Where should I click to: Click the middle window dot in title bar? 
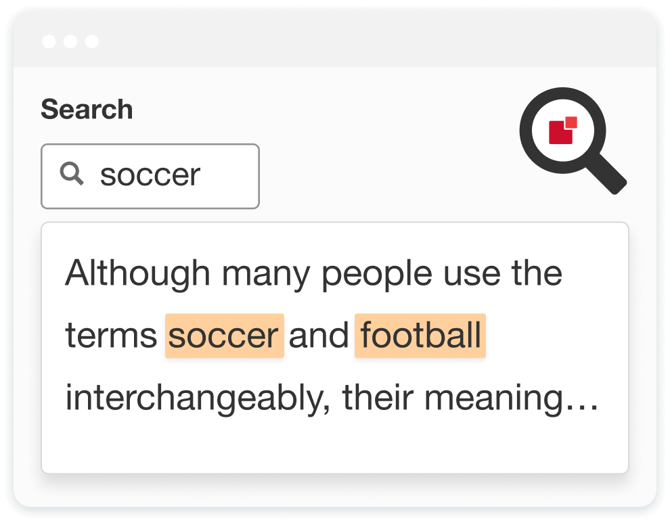tap(70, 41)
